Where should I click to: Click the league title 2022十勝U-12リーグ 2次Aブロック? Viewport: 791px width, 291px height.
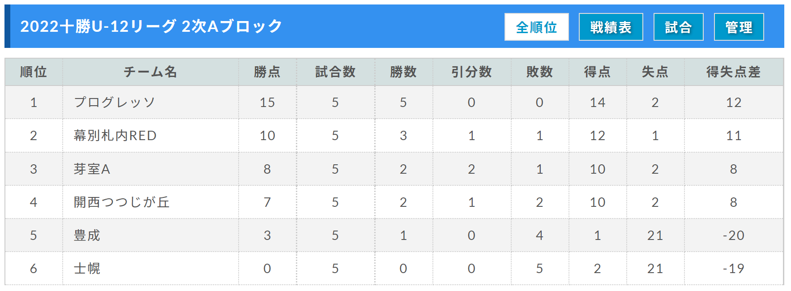(x=151, y=26)
